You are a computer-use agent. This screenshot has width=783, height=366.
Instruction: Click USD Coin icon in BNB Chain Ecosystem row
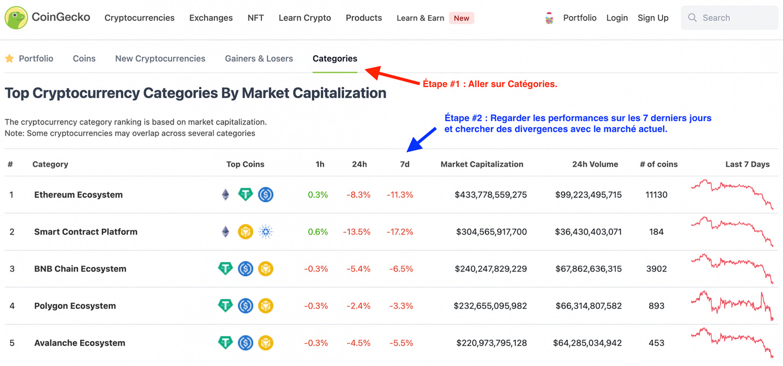point(245,268)
